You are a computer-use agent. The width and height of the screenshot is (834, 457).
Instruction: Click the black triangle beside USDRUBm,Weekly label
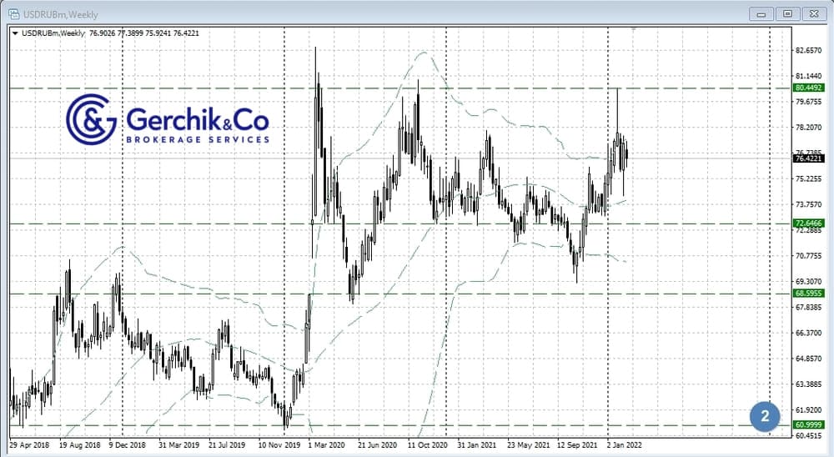(16, 33)
